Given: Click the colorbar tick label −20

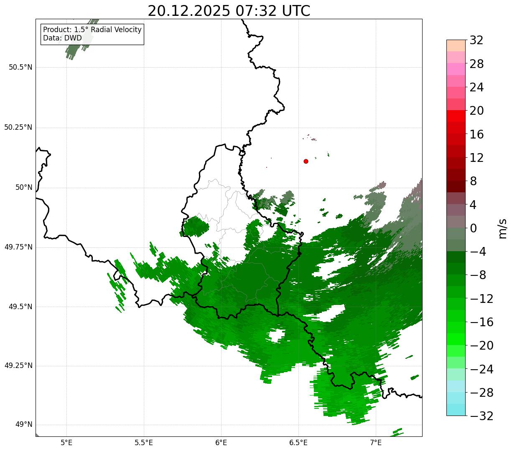Looking at the screenshot, I should [481, 345].
